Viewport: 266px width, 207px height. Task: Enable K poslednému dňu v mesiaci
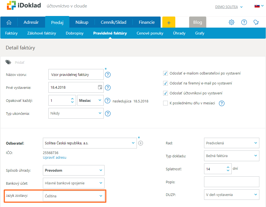(x=165, y=103)
